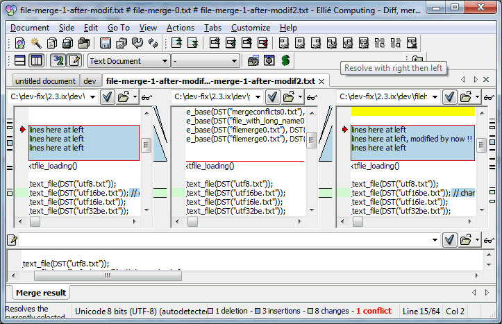
Task: Open the arrow beside middle pane folder icon
Action: click(300, 96)
